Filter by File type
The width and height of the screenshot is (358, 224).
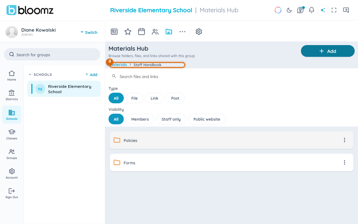pyautogui.click(x=135, y=98)
